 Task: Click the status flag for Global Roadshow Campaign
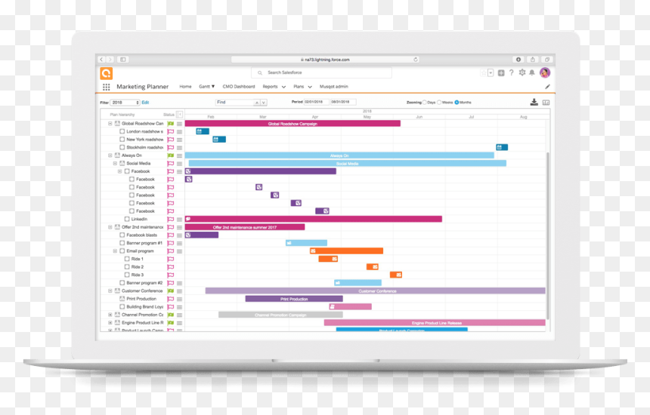tap(170, 124)
